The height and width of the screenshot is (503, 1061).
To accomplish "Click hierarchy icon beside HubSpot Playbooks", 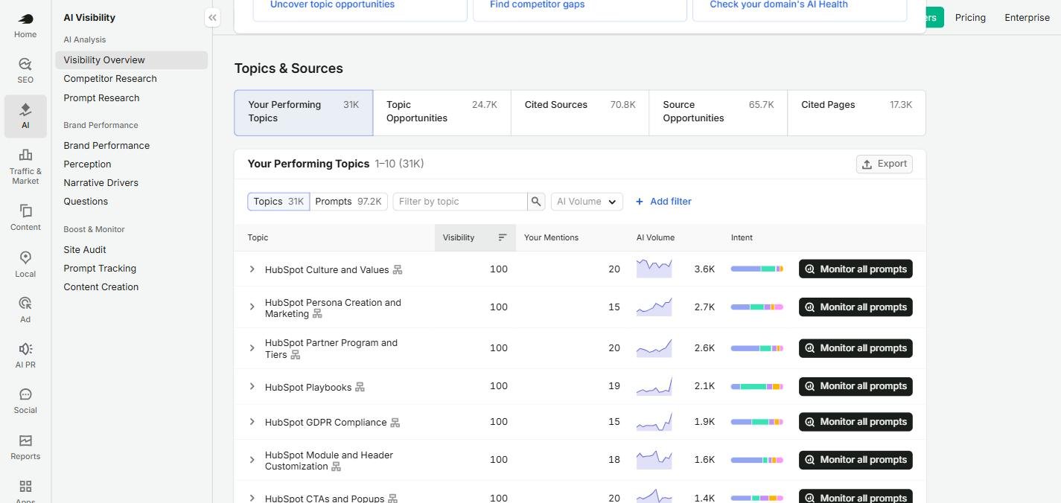I will [360, 387].
